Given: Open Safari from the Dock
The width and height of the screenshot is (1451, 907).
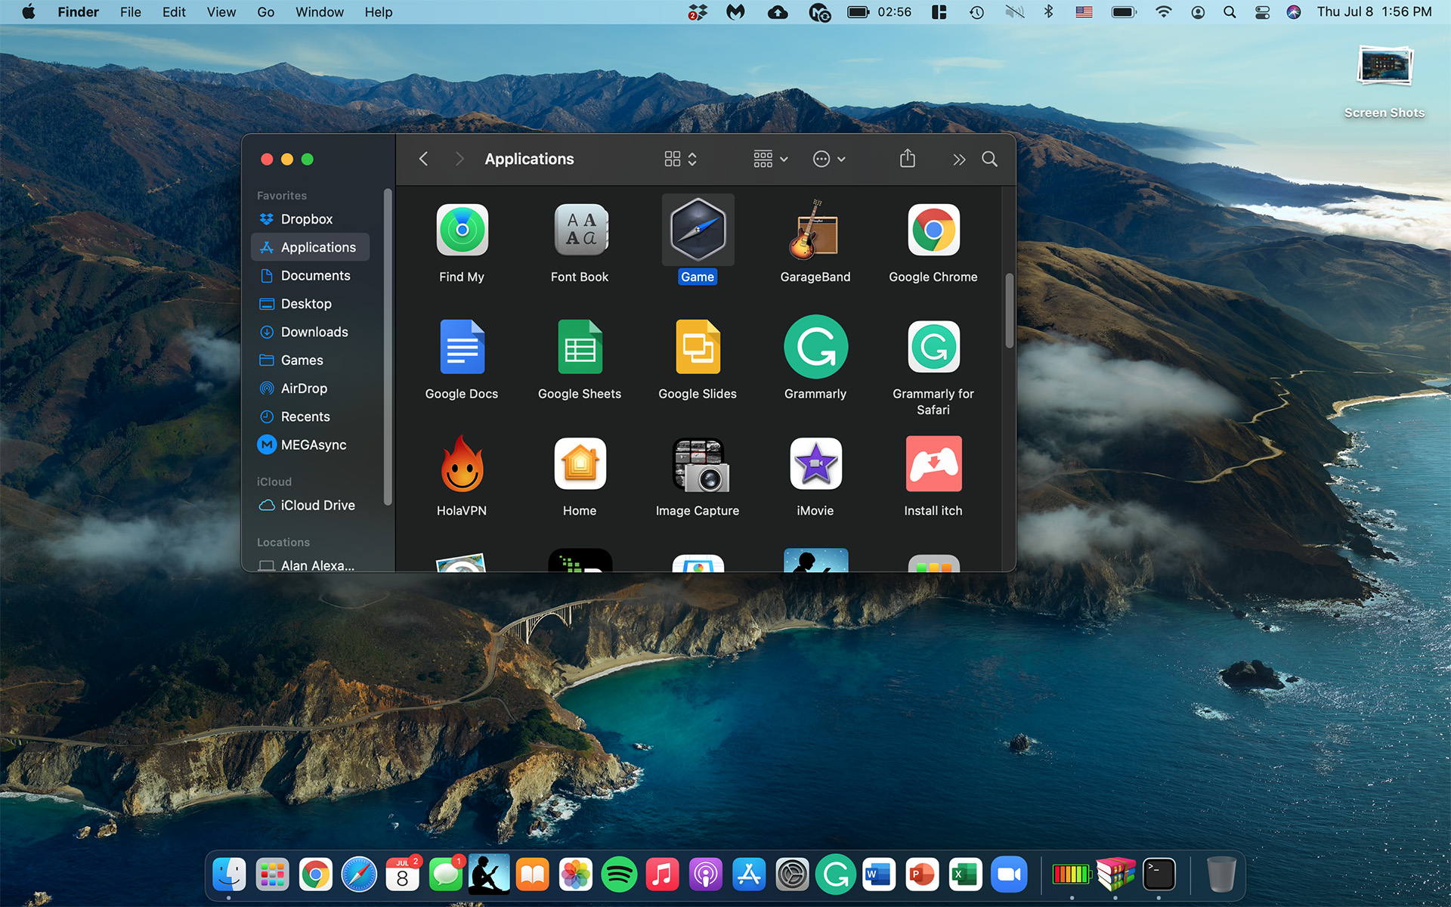Looking at the screenshot, I should 359,874.
